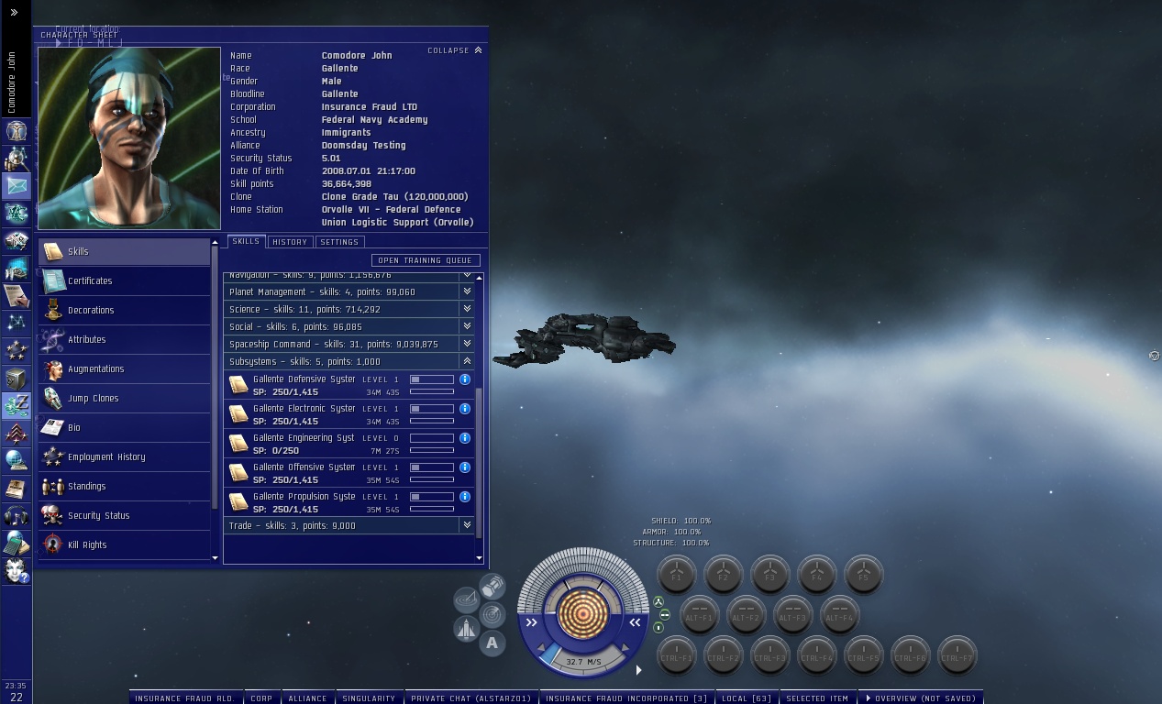Click the right double-arrow on the ship HUD
The height and width of the screenshot is (704, 1162).
pyautogui.click(x=635, y=622)
